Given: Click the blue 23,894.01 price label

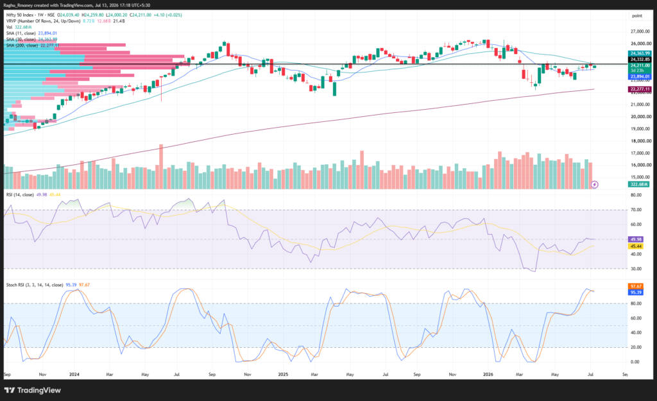Looking at the screenshot, I should pos(640,77).
